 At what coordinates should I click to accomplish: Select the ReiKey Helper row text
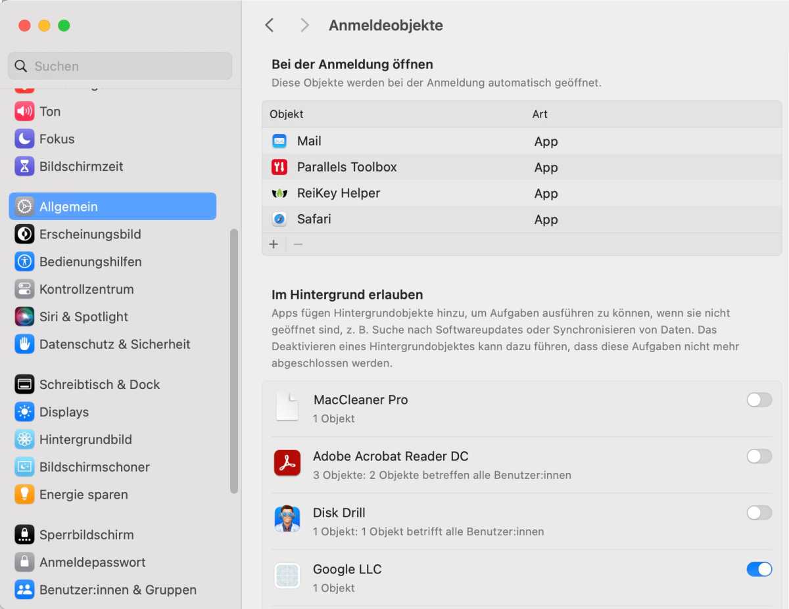coord(339,193)
